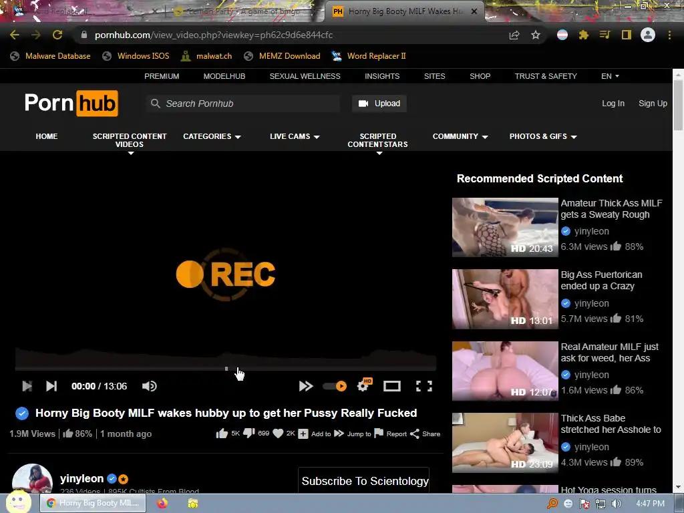Switch to the Lemon Party browser tab
684x513 pixels.
tap(243, 12)
